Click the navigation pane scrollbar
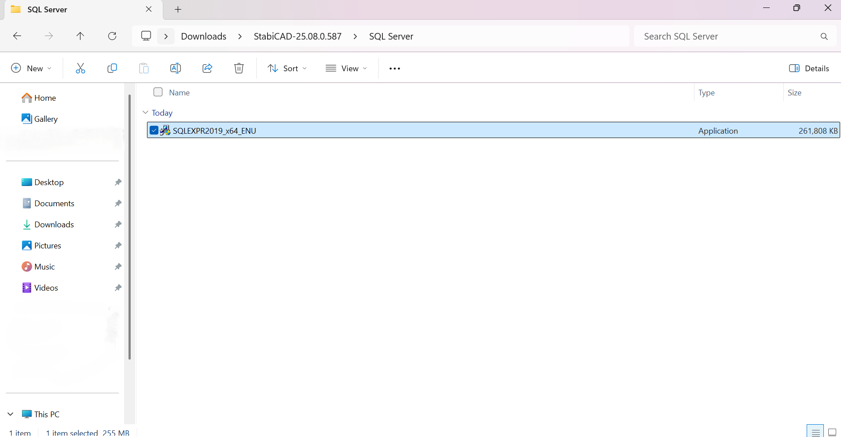This screenshot has height=437, width=841. coord(129,227)
